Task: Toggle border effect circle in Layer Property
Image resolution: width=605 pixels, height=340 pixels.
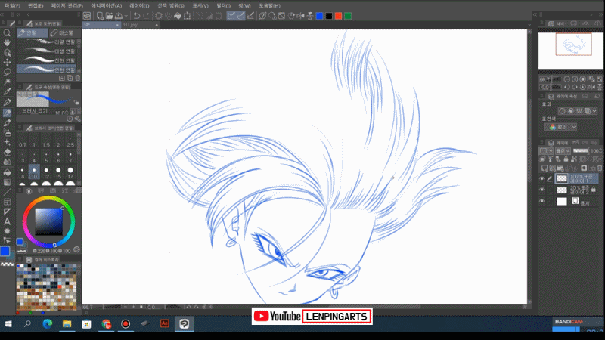Action: coord(562,111)
